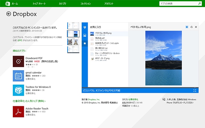Click the 買い物リスト.txt file icon
205x128 pixels.
point(92,49)
